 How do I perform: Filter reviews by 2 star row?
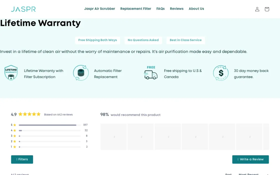49,141
